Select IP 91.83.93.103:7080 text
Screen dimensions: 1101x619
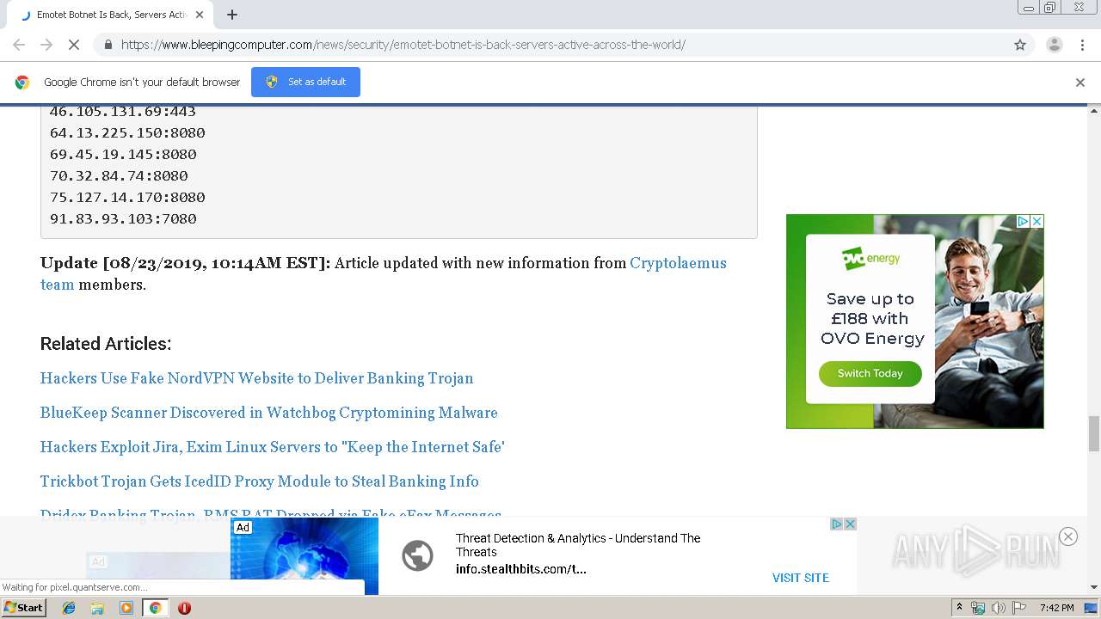point(123,218)
